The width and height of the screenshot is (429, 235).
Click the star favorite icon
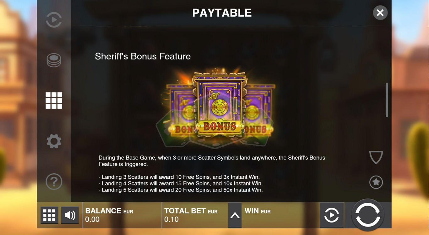point(376,182)
